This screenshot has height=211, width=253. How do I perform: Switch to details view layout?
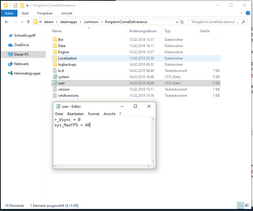[x=240, y=205]
